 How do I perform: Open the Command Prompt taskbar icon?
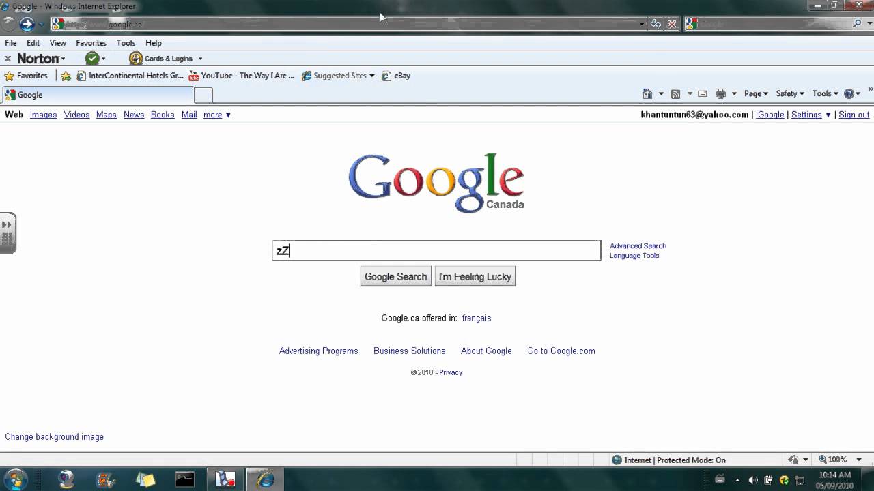185,479
